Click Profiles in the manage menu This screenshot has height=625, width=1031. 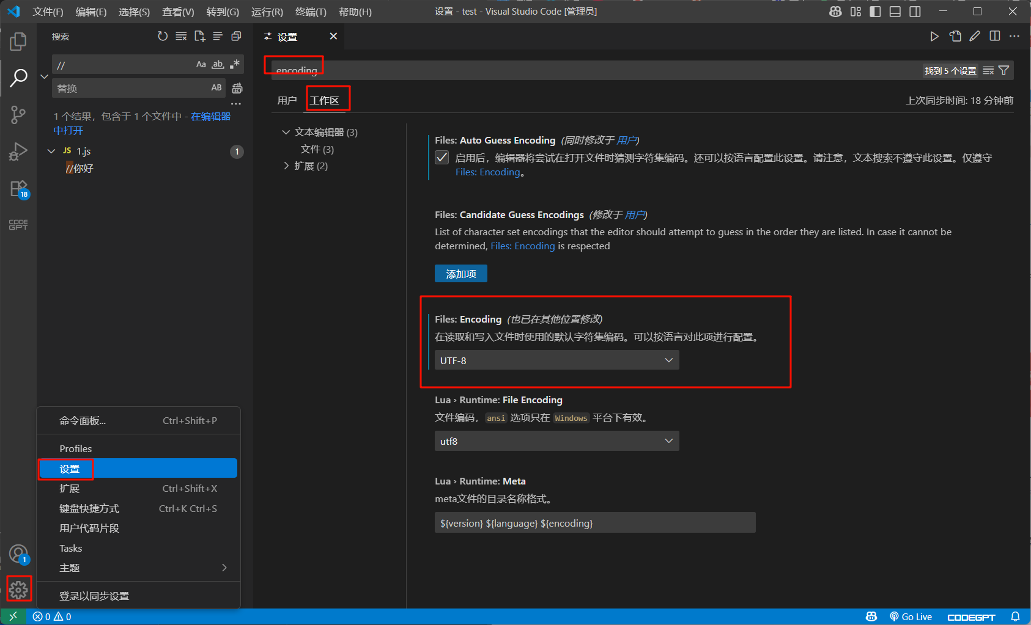pos(138,449)
